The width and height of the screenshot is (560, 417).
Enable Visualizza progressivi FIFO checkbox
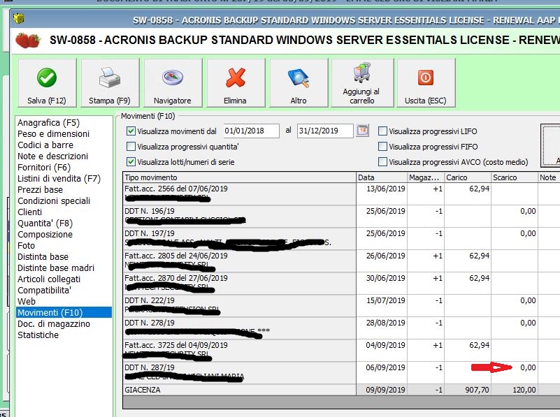(x=382, y=146)
